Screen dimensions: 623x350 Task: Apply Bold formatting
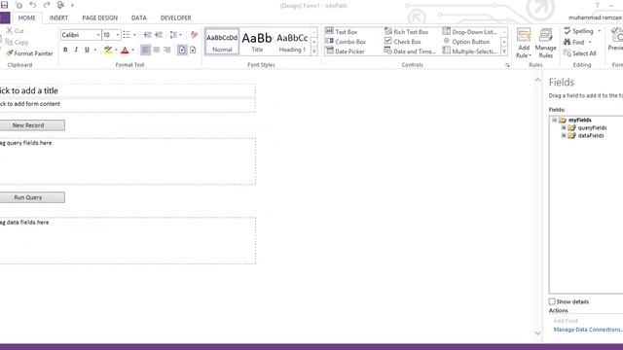tap(65, 50)
